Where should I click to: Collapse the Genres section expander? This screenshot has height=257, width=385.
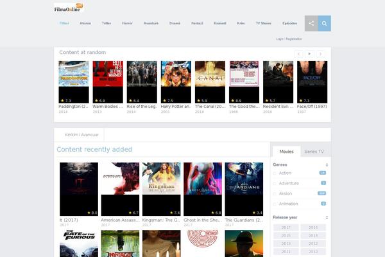click(x=327, y=164)
